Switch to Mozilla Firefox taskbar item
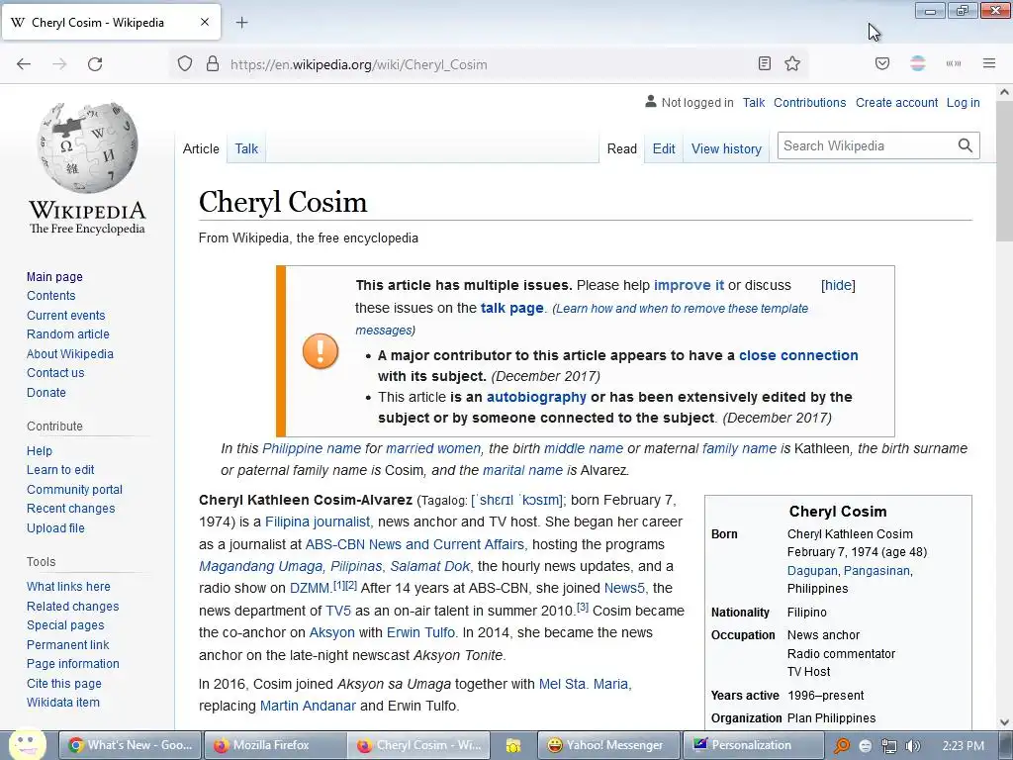 click(275, 745)
